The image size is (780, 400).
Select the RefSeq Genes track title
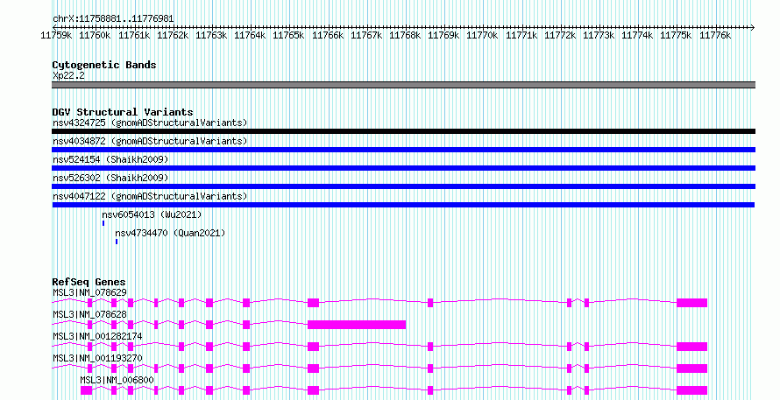89,282
